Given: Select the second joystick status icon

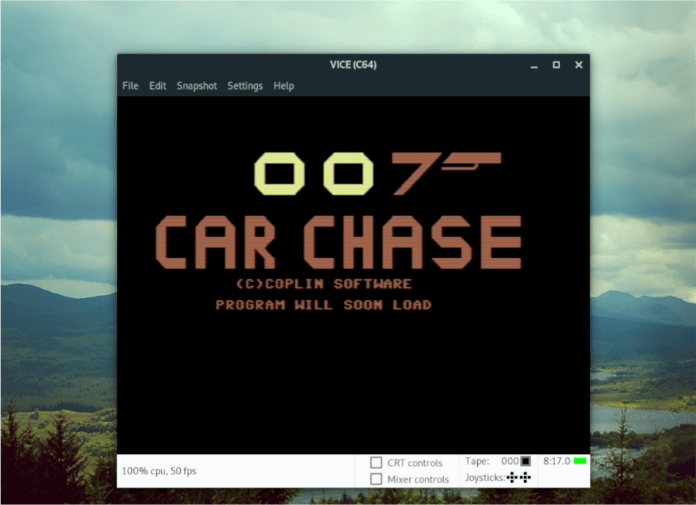Looking at the screenshot, I should tap(525, 476).
